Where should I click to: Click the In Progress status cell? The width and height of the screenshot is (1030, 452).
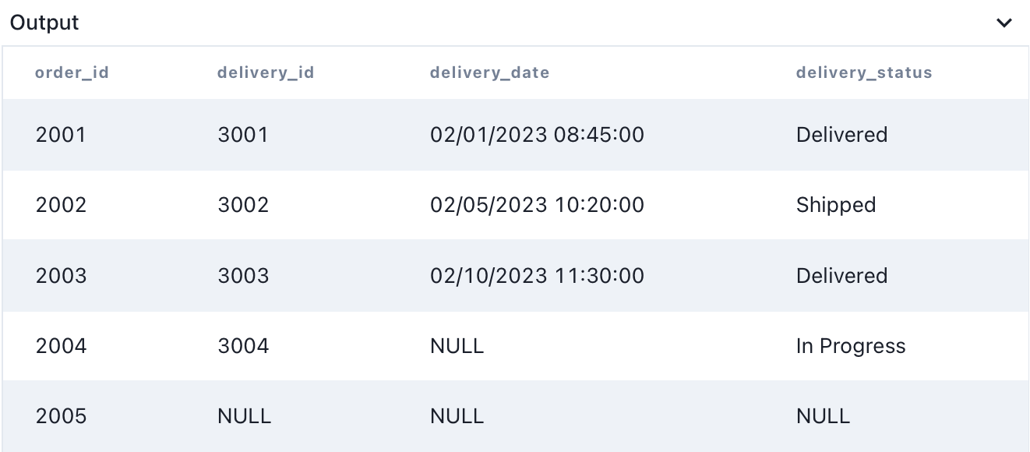(851, 346)
